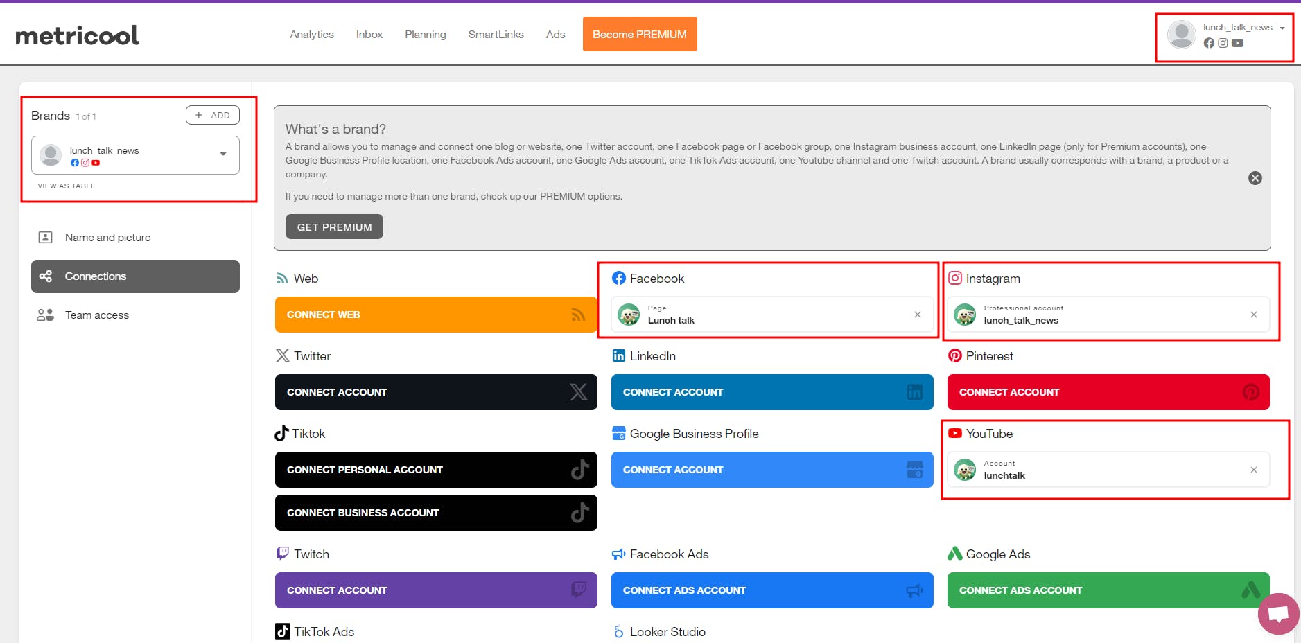1301x643 pixels.
Task: Click the YouTube lunchtalk avatar
Action: pos(965,470)
